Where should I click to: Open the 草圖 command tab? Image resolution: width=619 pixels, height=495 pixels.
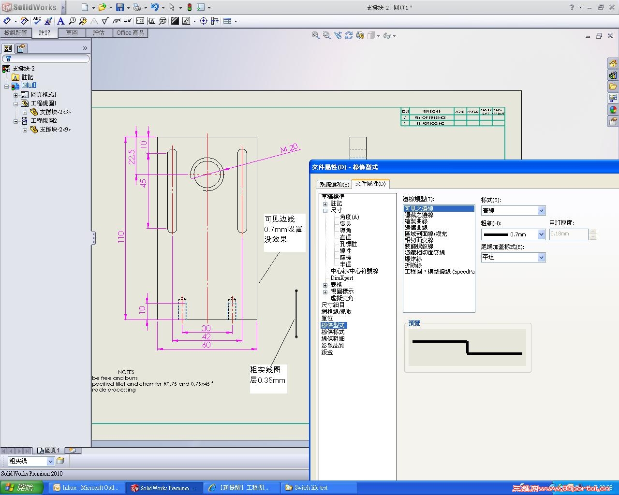[x=72, y=33]
